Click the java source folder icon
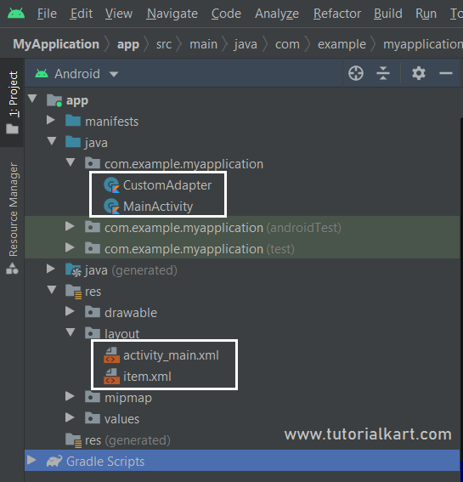Image resolution: width=463 pixels, height=482 pixels. pos(73,142)
